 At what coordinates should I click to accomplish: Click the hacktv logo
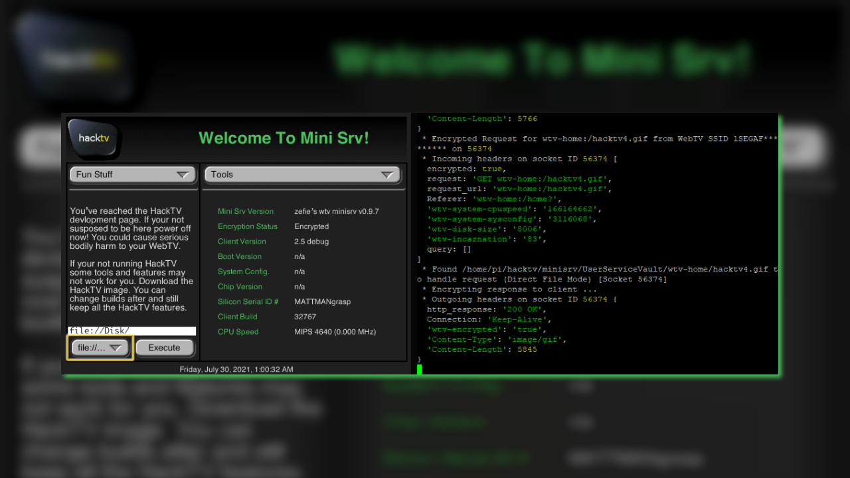[94, 139]
